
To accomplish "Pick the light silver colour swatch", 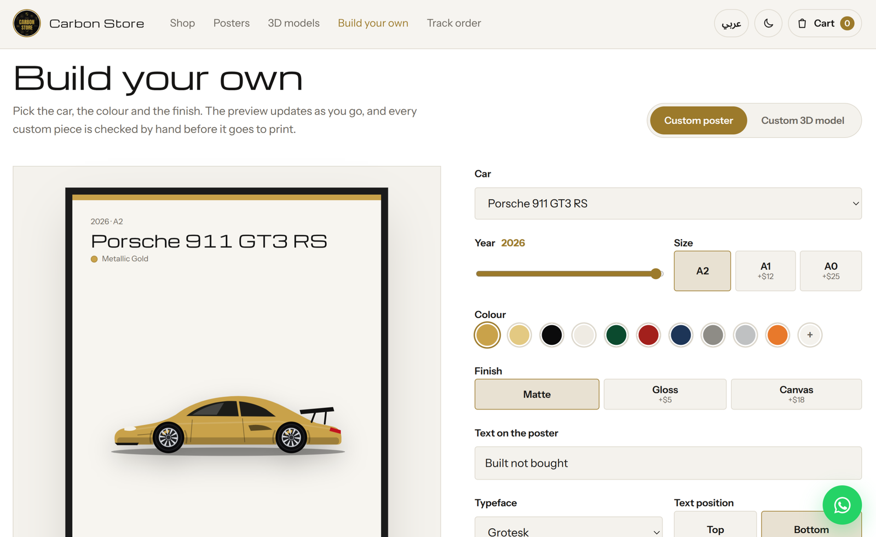I will 745,335.
